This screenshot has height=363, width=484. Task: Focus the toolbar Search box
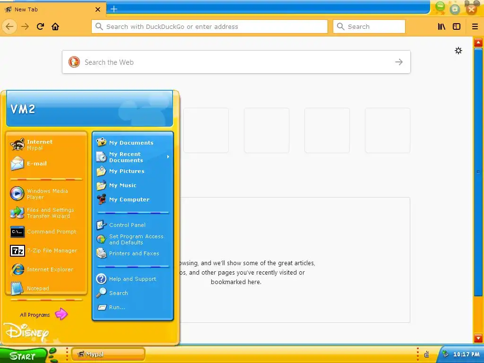pos(369,26)
